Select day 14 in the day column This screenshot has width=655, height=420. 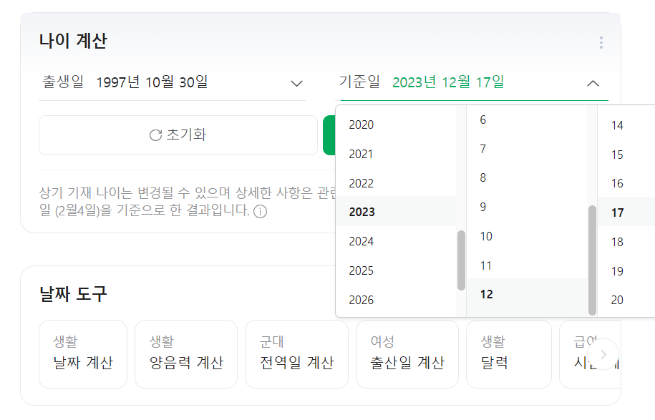(616, 124)
